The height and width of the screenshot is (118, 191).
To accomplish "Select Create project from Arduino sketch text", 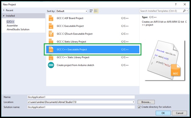I will 75,65.
